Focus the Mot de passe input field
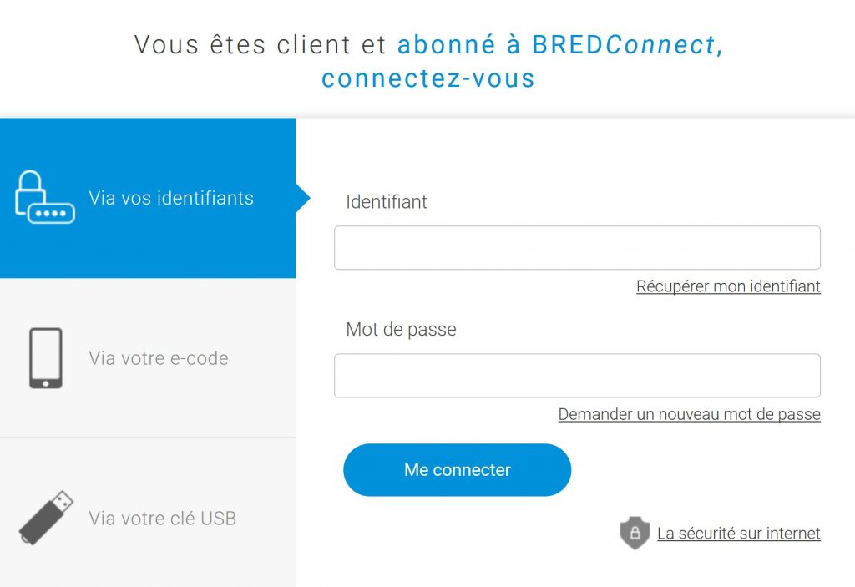 point(577,376)
